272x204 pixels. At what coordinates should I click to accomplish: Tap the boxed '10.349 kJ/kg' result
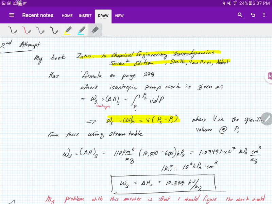coord(164,184)
